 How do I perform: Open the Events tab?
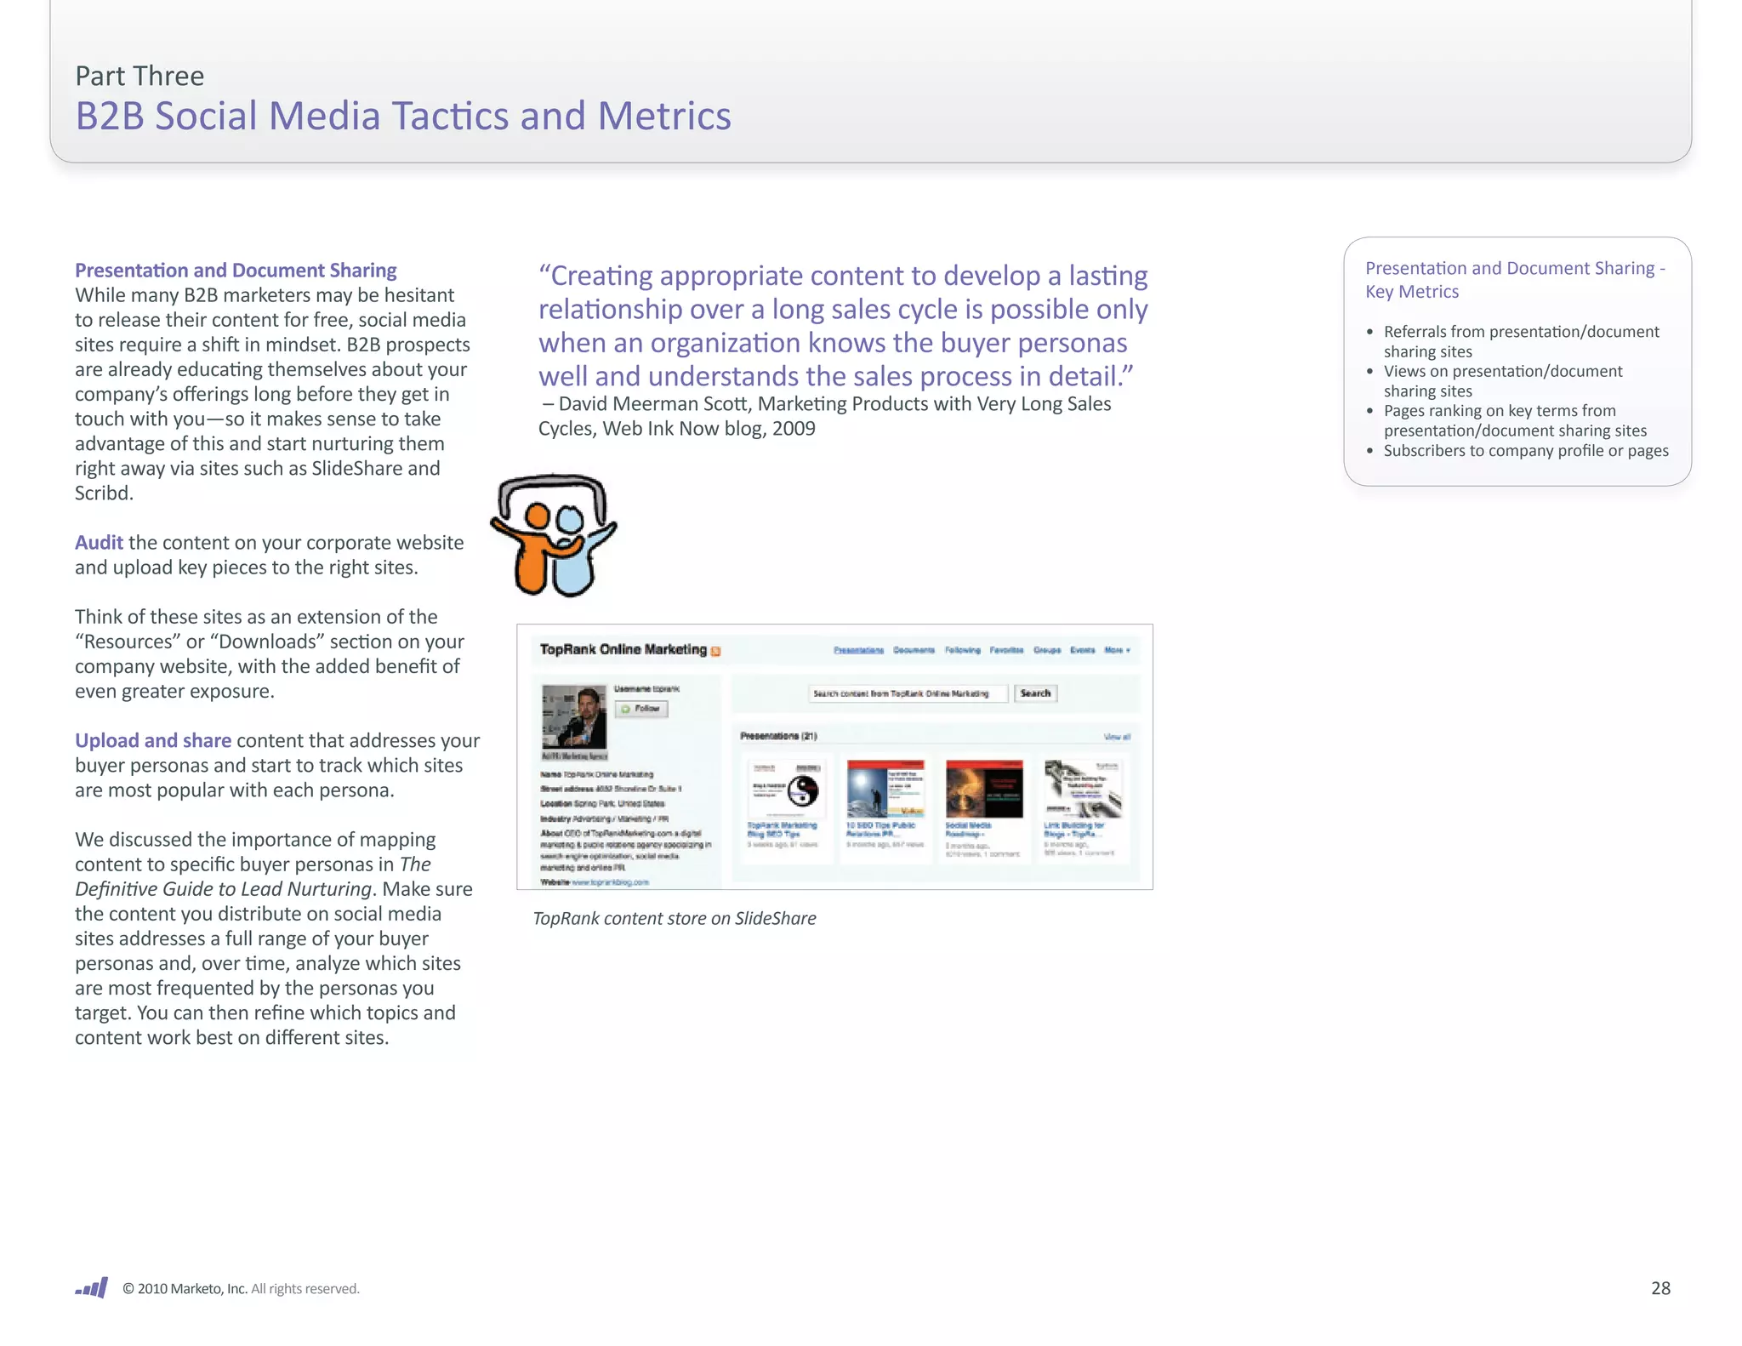pos(1082,650)
